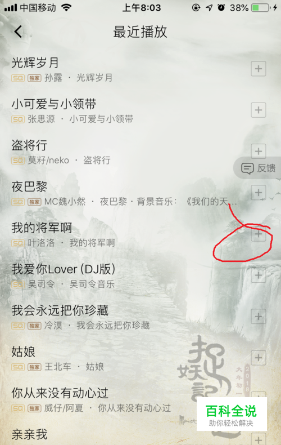Tap the 百科全说 watermark logo
This screenshot has height=445, width=281.
coord(232,414)
